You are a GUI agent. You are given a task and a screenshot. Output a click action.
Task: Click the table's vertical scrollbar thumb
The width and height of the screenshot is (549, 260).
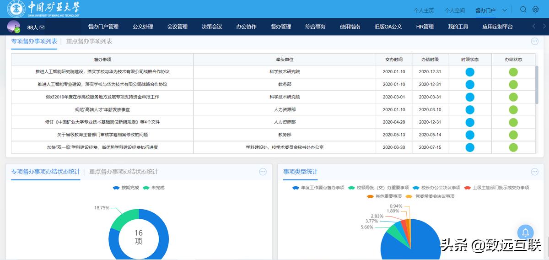point(537,85)
